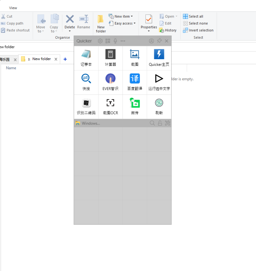Run the 快搜 quick search action
The image size is (256, 271).
pos(86,83)
